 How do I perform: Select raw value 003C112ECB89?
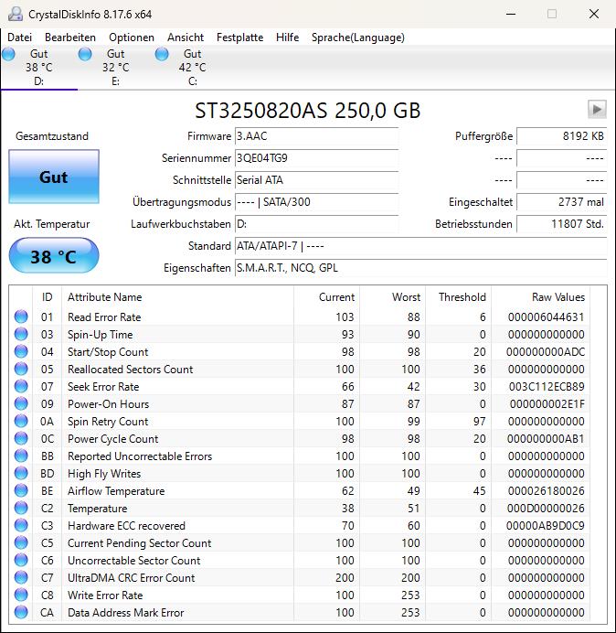point(547,387)
